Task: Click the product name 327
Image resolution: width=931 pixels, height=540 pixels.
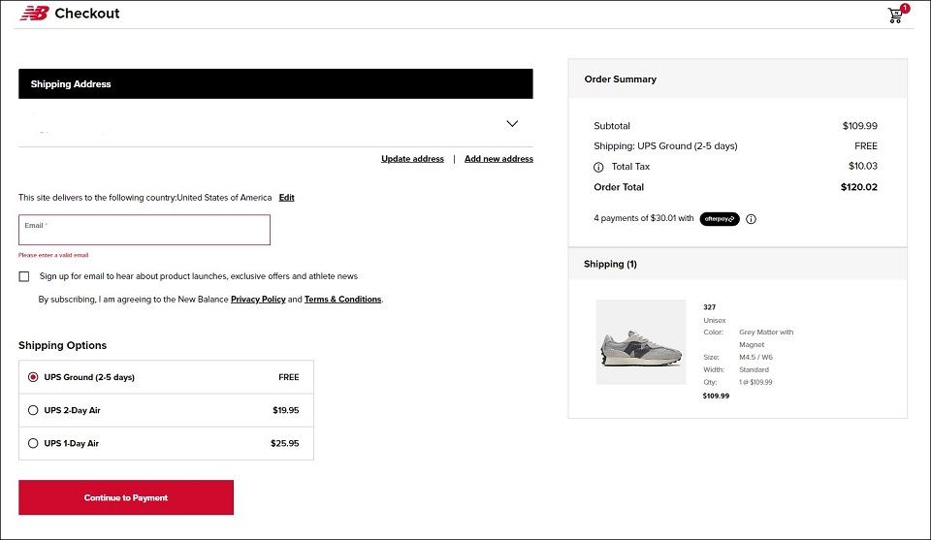Action: click(x=710, y=307)
